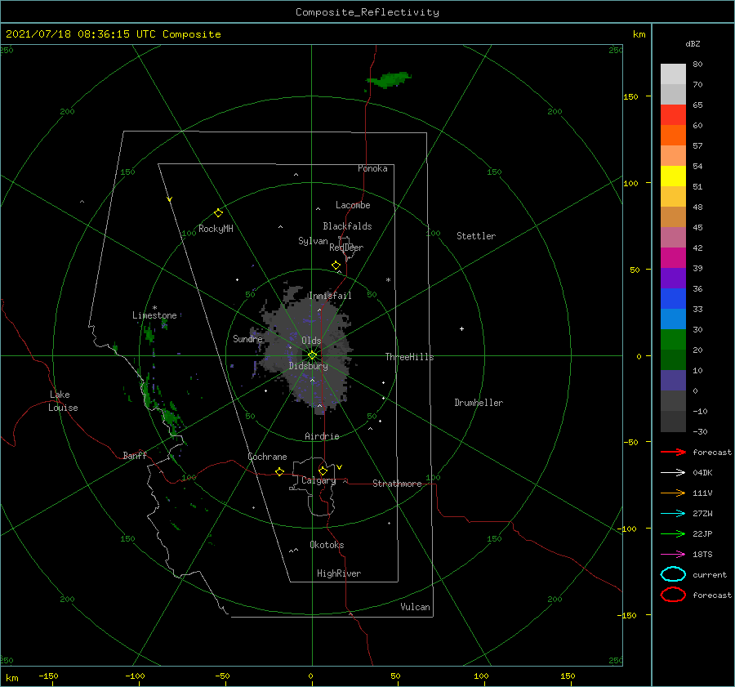The image size is (735, 687).
Task: Click the red 65 dBZ color swatch
Action: (673, 115)
